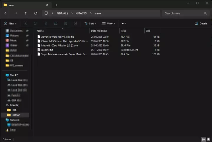Screen dimensions: 212x142
Task: Click GBA (G:) in the address breadcrumb
Action: pyautogui.click(x=62, y=13)
